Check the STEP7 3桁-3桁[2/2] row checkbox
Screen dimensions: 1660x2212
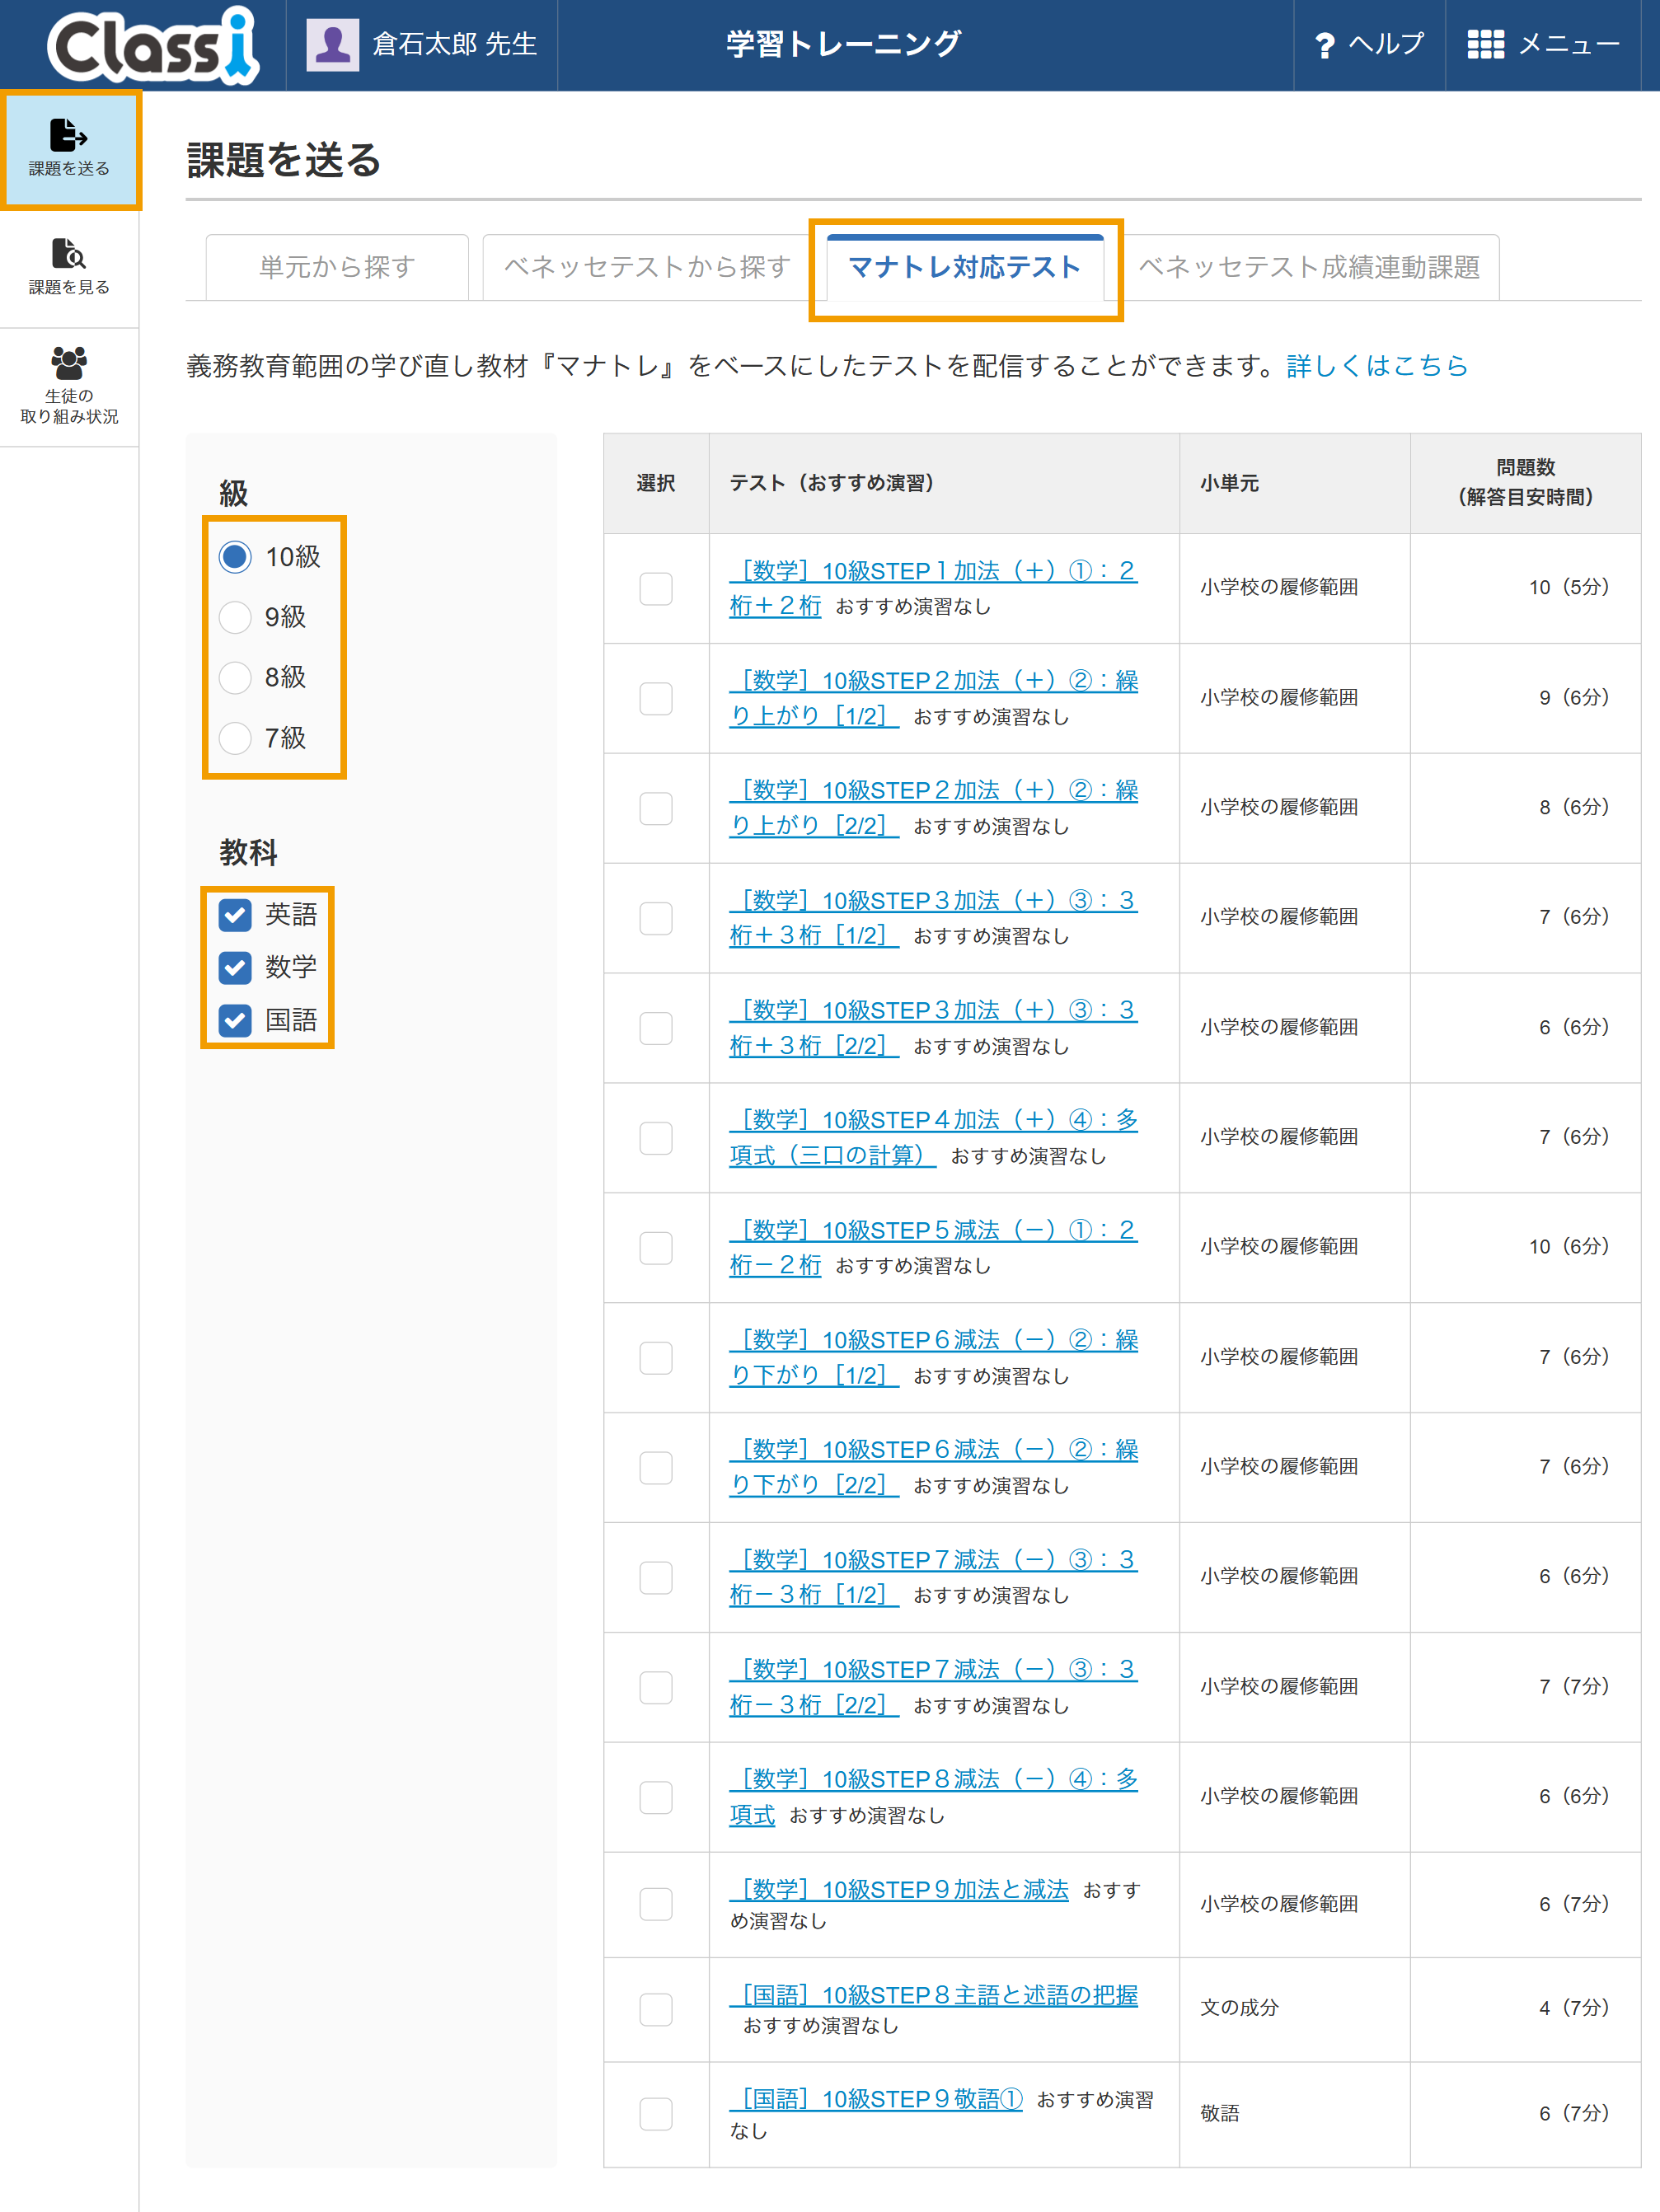pos(656,1688)
